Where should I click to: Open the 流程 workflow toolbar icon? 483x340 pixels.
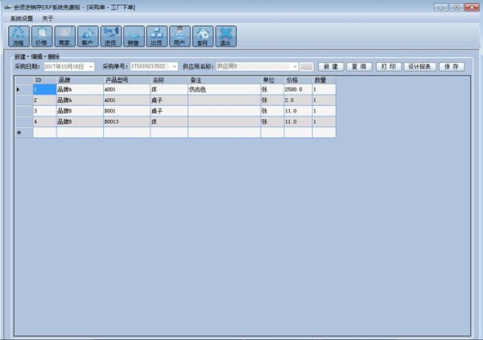coord(19,36)
